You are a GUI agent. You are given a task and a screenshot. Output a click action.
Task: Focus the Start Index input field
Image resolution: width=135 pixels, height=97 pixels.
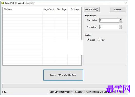(x=109, y=20)
